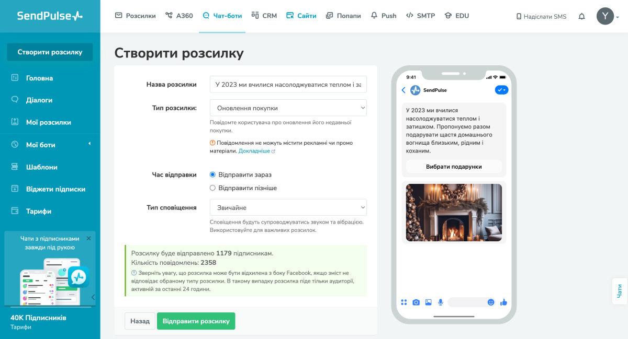Click the notifications bell icon
The height and width of the screenshot is (339, 628).
tap(581, 16)
